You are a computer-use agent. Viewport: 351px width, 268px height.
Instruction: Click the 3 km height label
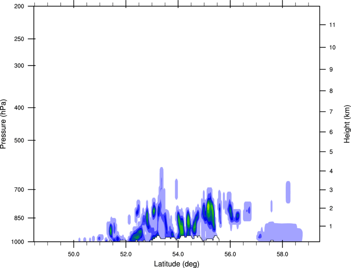(x=331, y=190)
